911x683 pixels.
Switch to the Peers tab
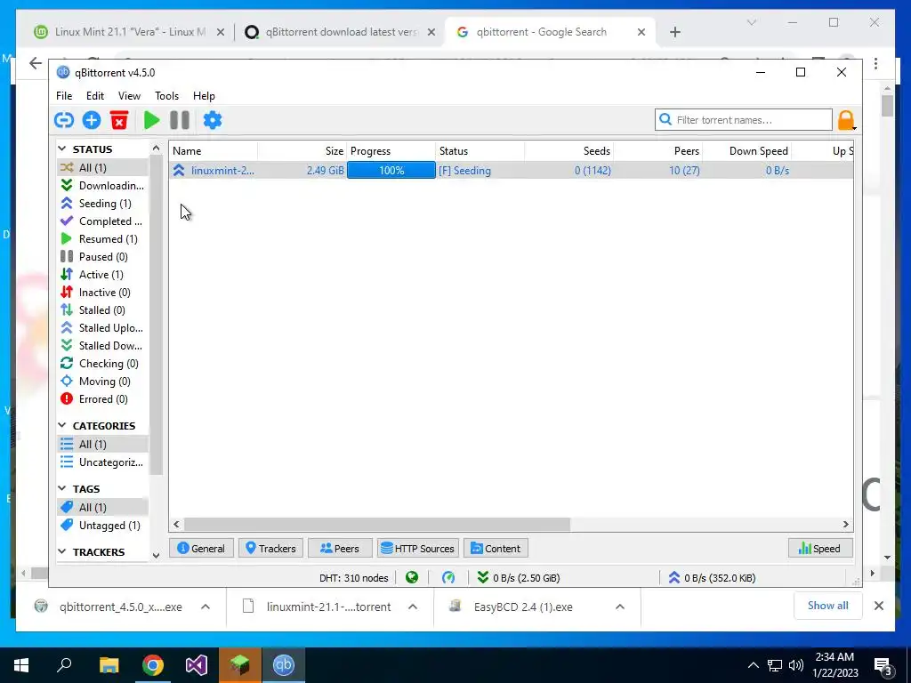340,548
